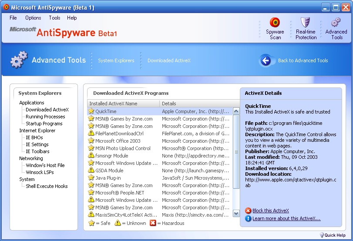Select Networking tree category
This screenshot has height=241, width=353.
(x=31, y=158)
